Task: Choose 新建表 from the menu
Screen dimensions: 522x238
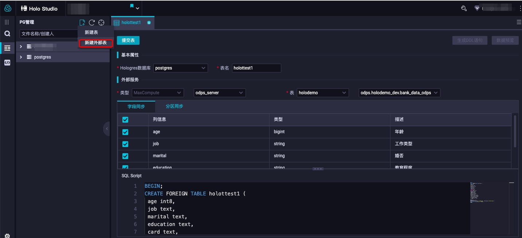Action: pyautogui.click(x=91, y=32)
